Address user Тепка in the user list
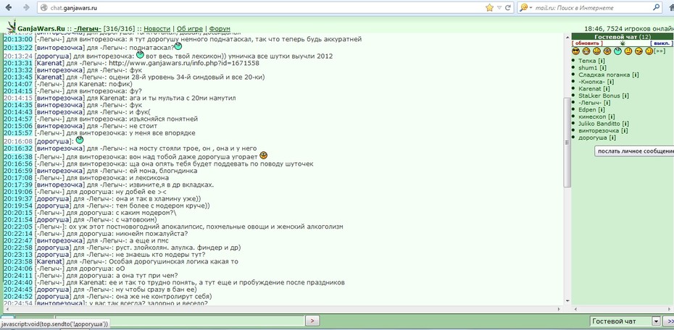 pyautogui.click(x=587, y=61)
